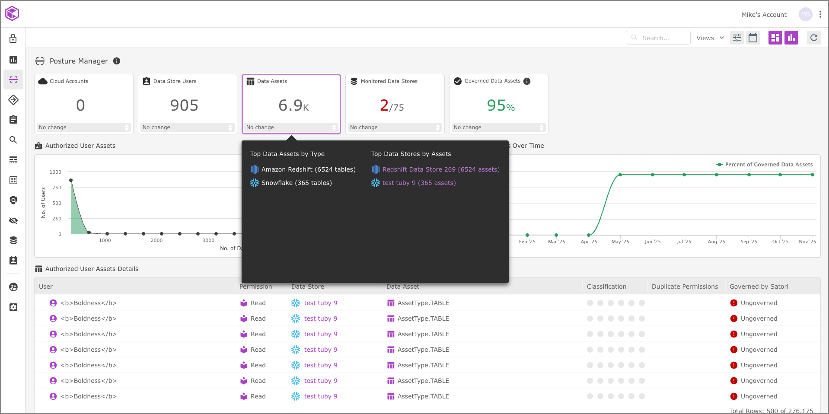Click the filter sliders icon in toolbar
This screenshot has width=829, height=414.
[737, 38]
